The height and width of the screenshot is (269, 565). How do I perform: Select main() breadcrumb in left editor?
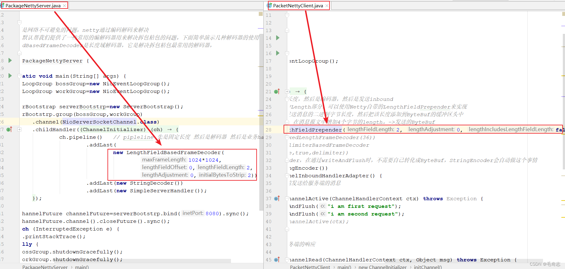coord(82,267)
